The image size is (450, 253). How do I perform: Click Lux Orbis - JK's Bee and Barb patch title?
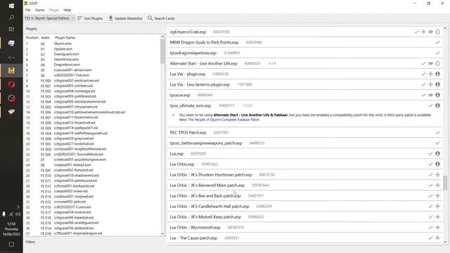[205, 196]
